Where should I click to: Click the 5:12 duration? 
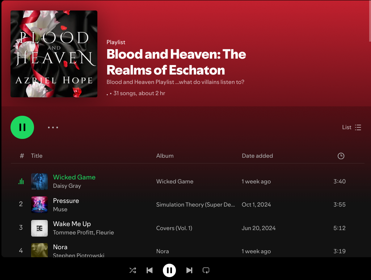[x=340, y=228]
